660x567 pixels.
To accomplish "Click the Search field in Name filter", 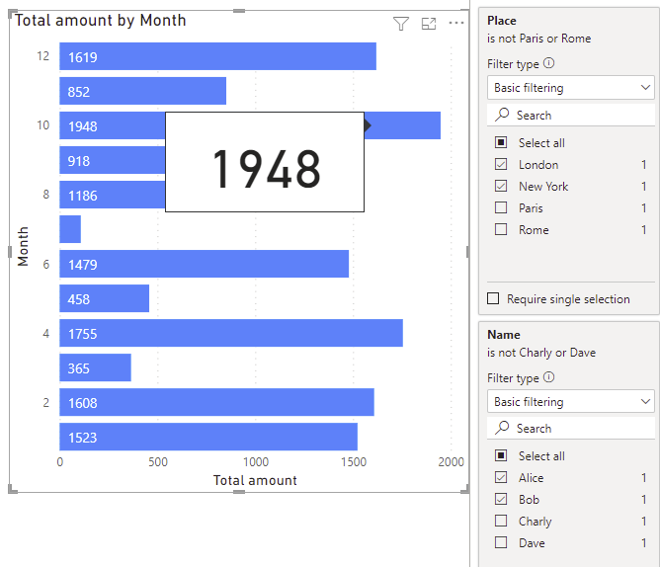I will [x=571, y=428].
